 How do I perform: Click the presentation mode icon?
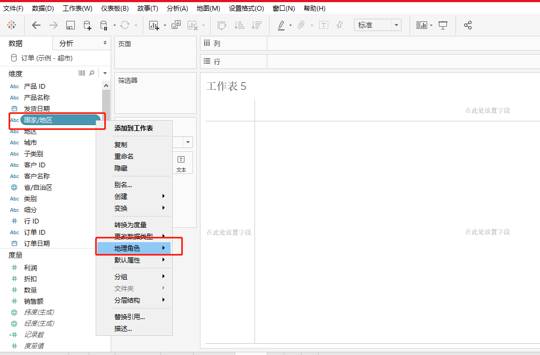[x=443, y=25]
